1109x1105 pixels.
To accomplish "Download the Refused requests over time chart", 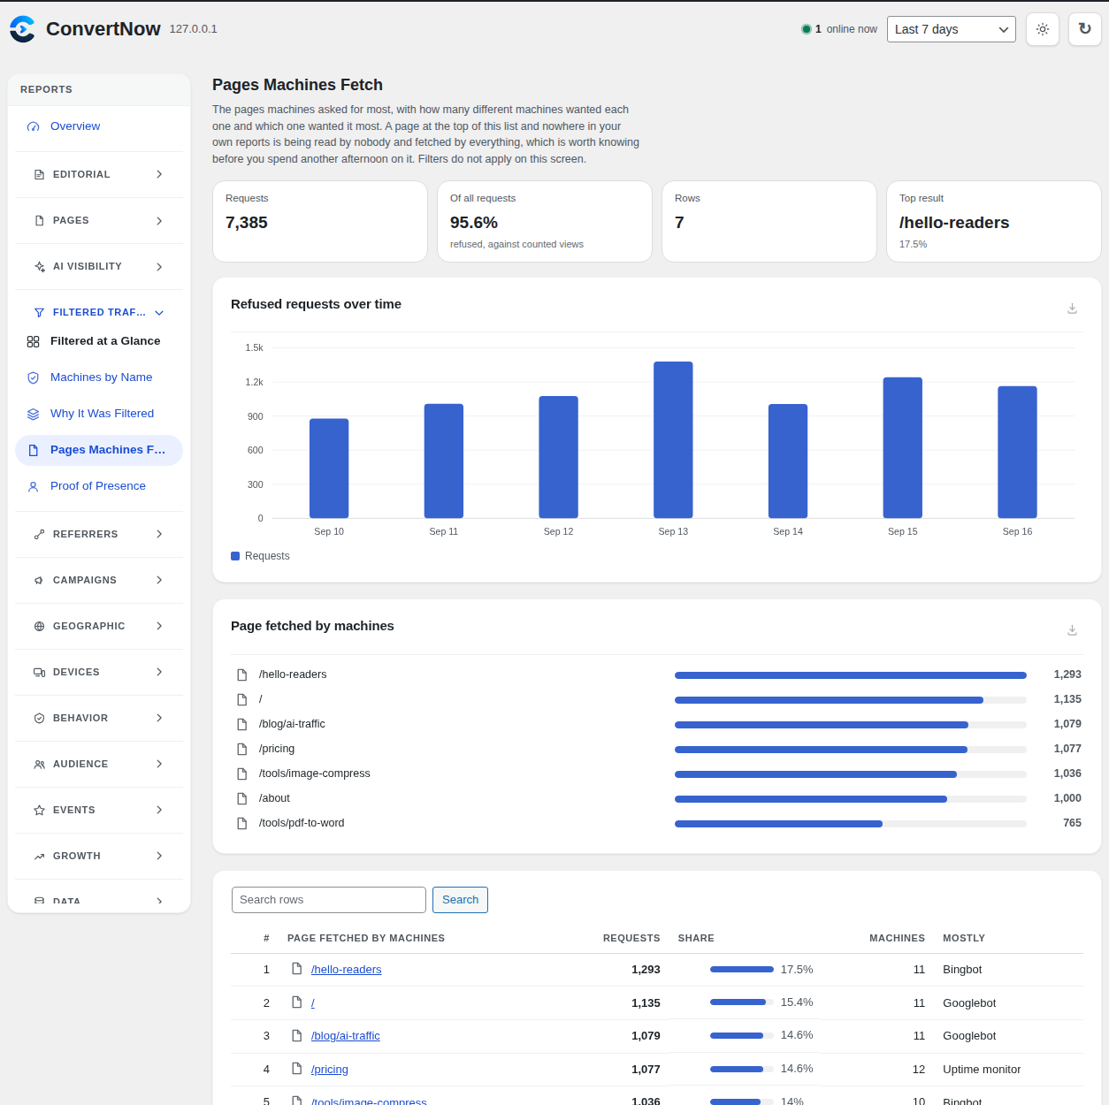I will (1072, 309).
